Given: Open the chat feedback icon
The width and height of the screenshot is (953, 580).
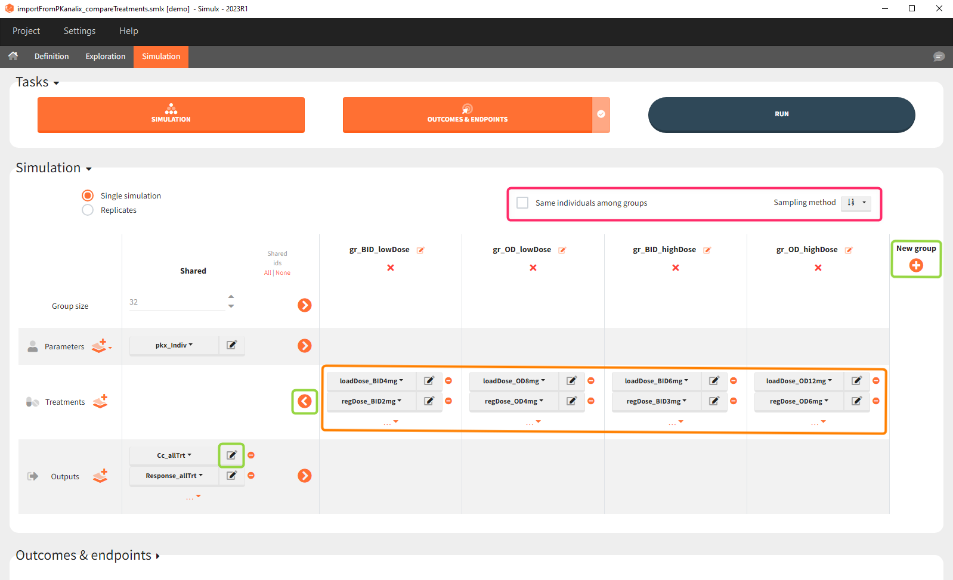Looking at the screenshot, I should pos(939,57).
